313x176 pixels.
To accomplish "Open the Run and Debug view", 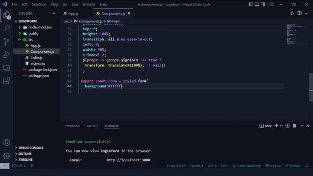I will (x=6, y=54).
